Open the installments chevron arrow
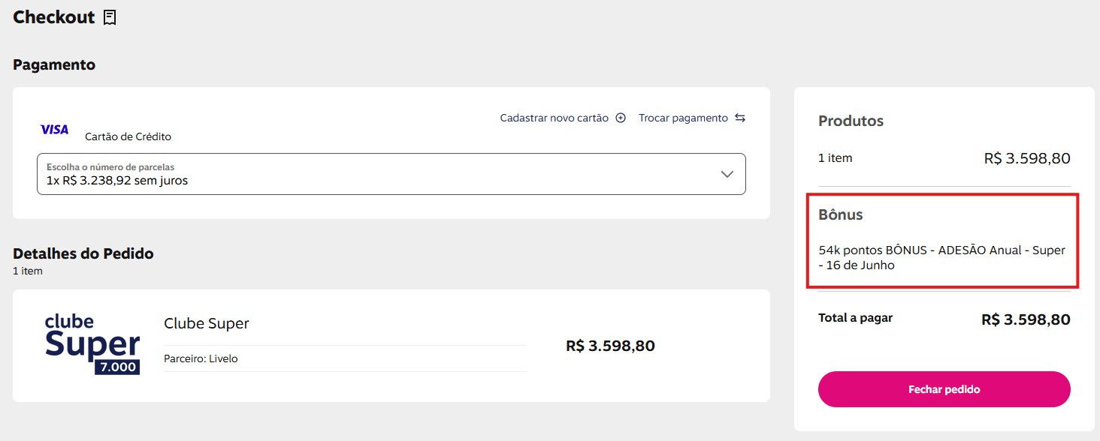 point(727,174)
